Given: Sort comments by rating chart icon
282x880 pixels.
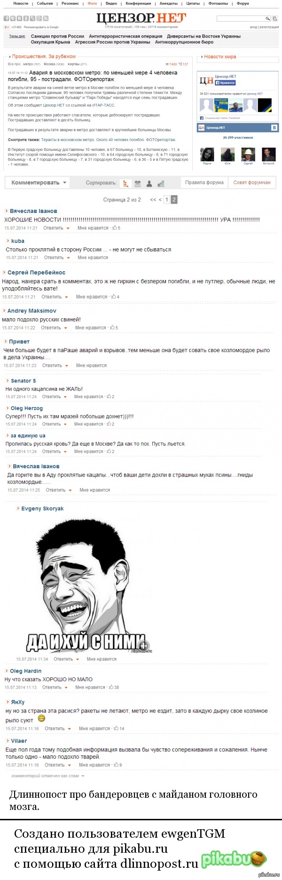Looking at the screenshot, I should tap(161, 183).
